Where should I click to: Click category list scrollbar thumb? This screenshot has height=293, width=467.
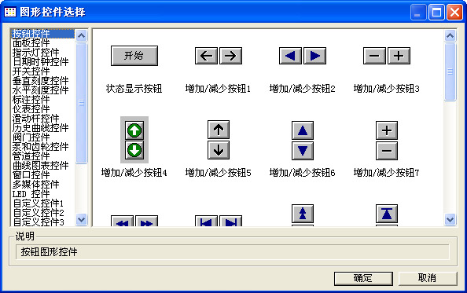click(x=81, y=103)
